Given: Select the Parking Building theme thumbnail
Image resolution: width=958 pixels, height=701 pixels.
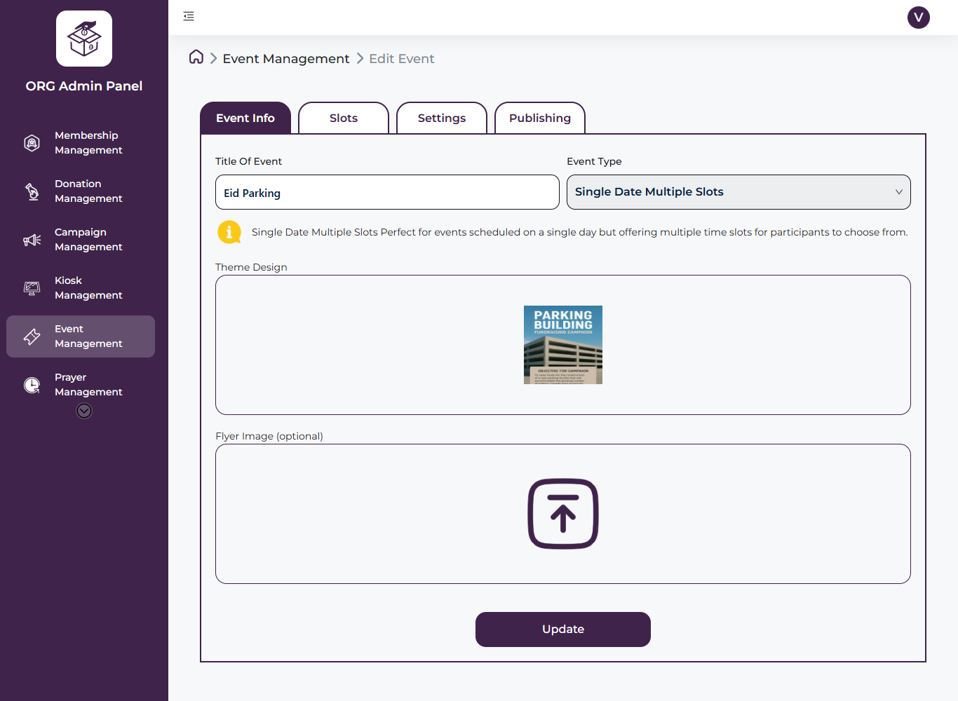Looking at the screenshot, I should pos(562,344).
